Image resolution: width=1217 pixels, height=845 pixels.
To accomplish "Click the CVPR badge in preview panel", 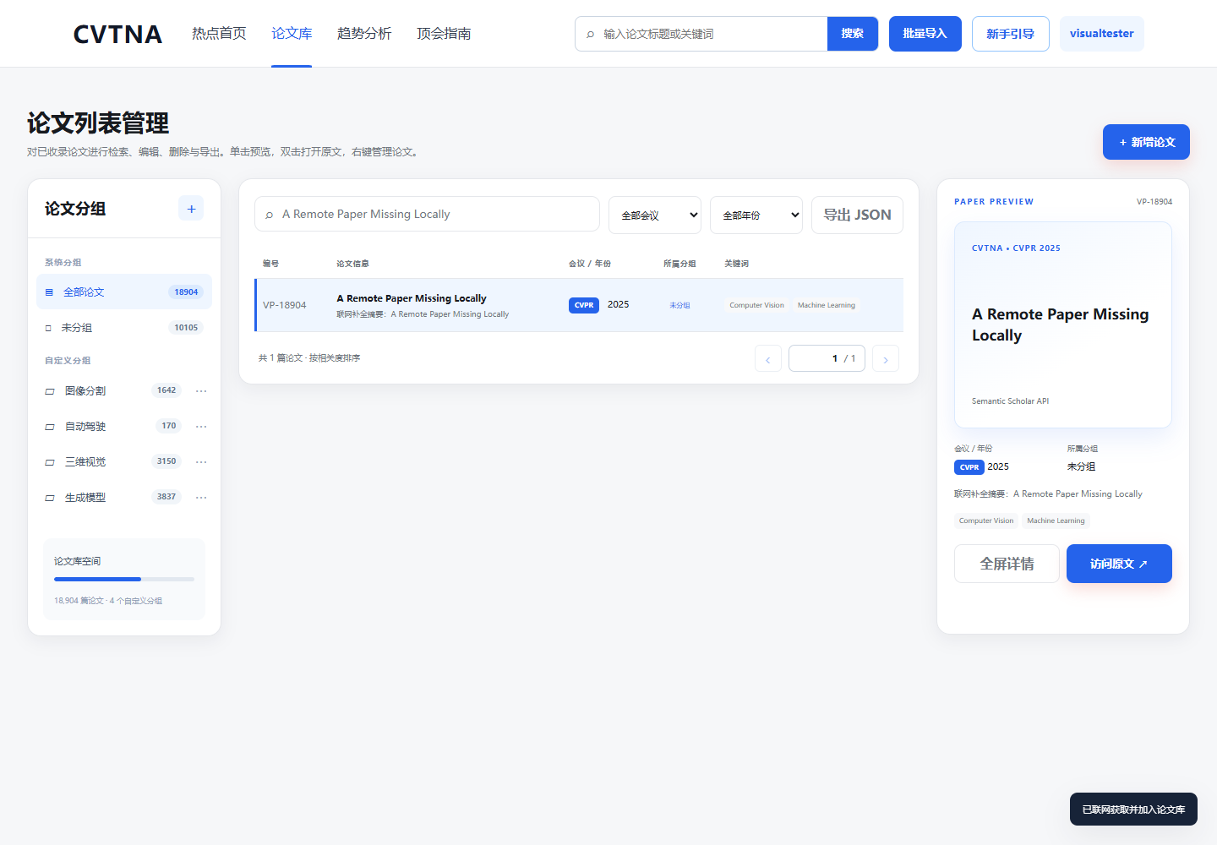I will click(969, 467).
